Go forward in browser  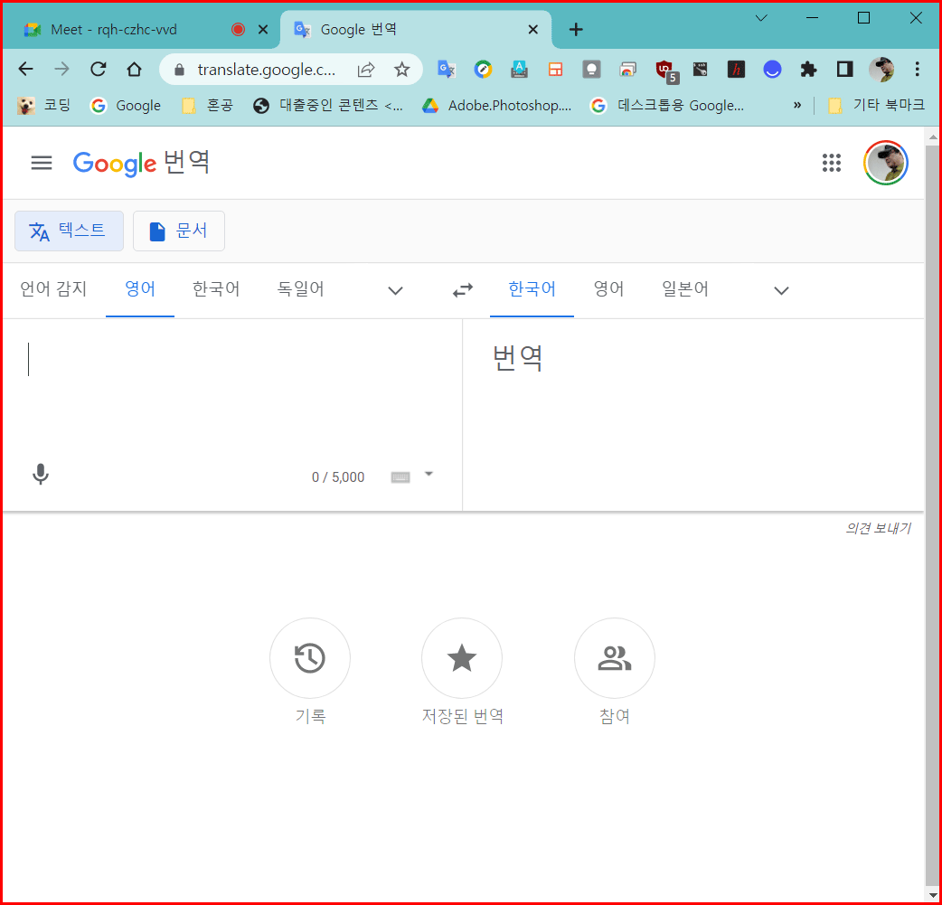[x=61, y=69]
